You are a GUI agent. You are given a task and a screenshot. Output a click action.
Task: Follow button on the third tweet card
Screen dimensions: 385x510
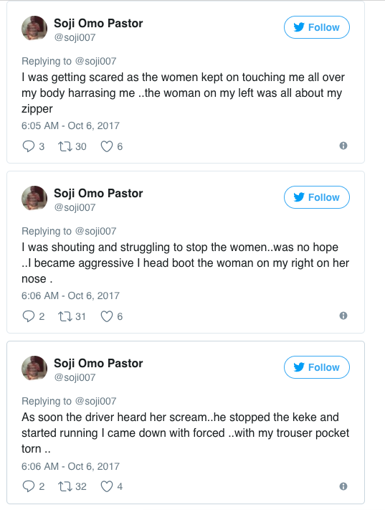[317, 367]
